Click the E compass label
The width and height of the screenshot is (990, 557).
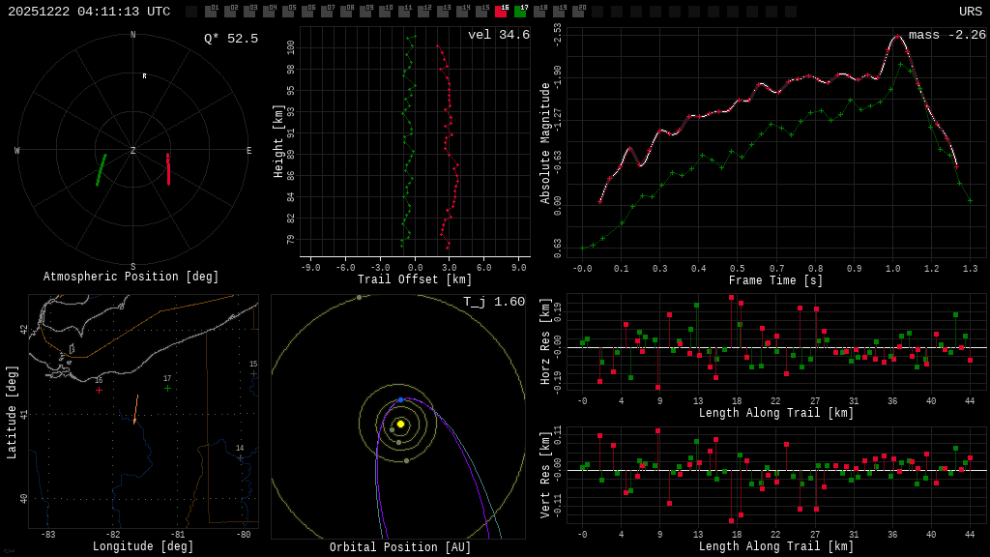point(248,151)
